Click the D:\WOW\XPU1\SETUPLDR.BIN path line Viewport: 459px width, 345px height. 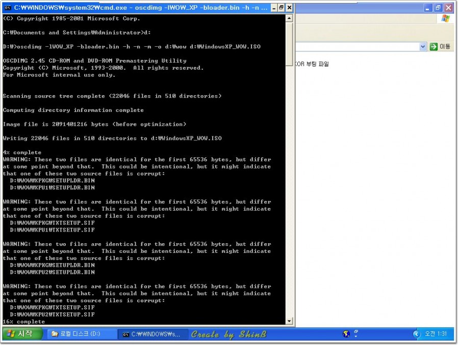[53, 188]
